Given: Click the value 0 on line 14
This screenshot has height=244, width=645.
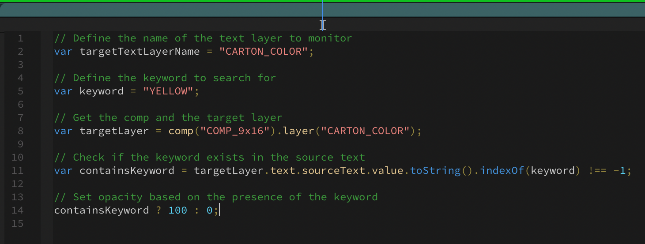Looking at the screenshot, I should click(209, 210).
